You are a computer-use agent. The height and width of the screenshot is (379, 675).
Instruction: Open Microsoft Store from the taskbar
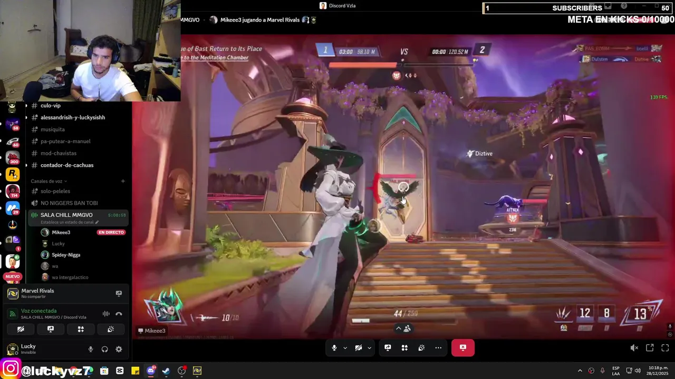(x=104, y=371)
